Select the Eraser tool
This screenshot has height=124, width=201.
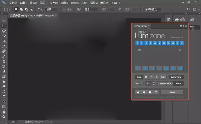(4, 71)
